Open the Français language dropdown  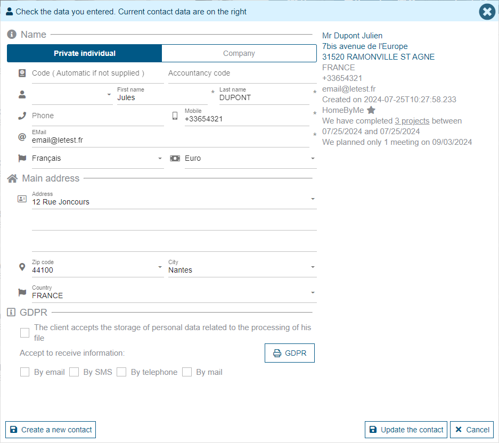pyautogui.click(x=96, y=158)
